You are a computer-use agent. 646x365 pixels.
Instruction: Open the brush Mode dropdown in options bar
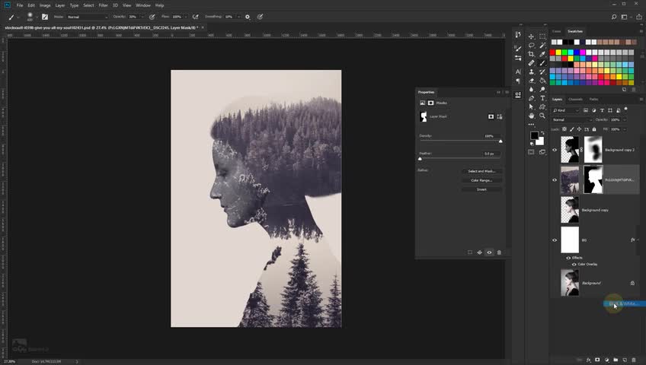click(86, 16)
